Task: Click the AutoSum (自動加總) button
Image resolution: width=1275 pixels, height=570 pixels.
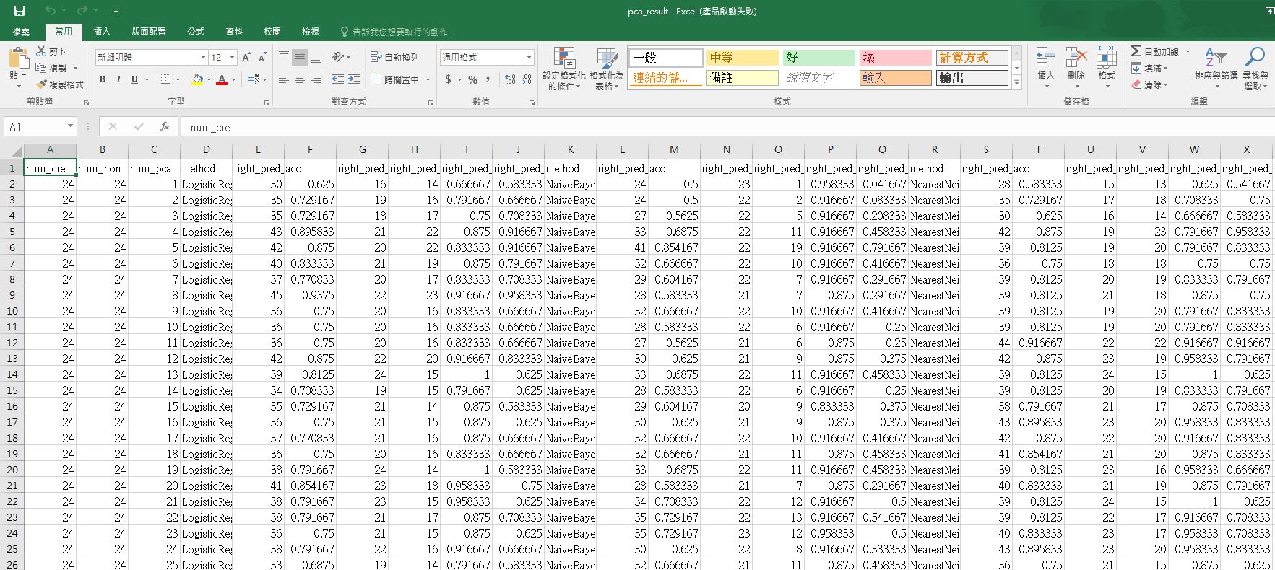Action: [x=1155, y=51]
